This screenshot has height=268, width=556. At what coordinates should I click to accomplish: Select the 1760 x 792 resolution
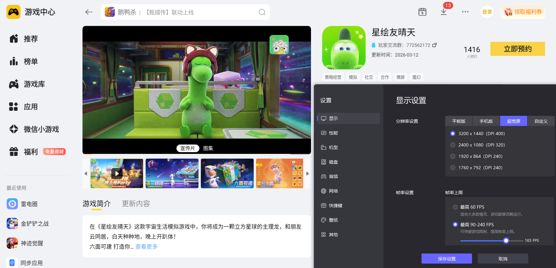[x=453, y=168]
